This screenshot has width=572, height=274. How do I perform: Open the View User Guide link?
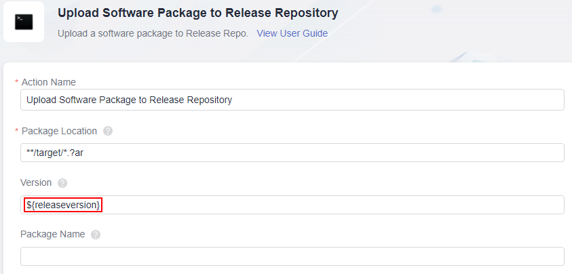point(292,33)
